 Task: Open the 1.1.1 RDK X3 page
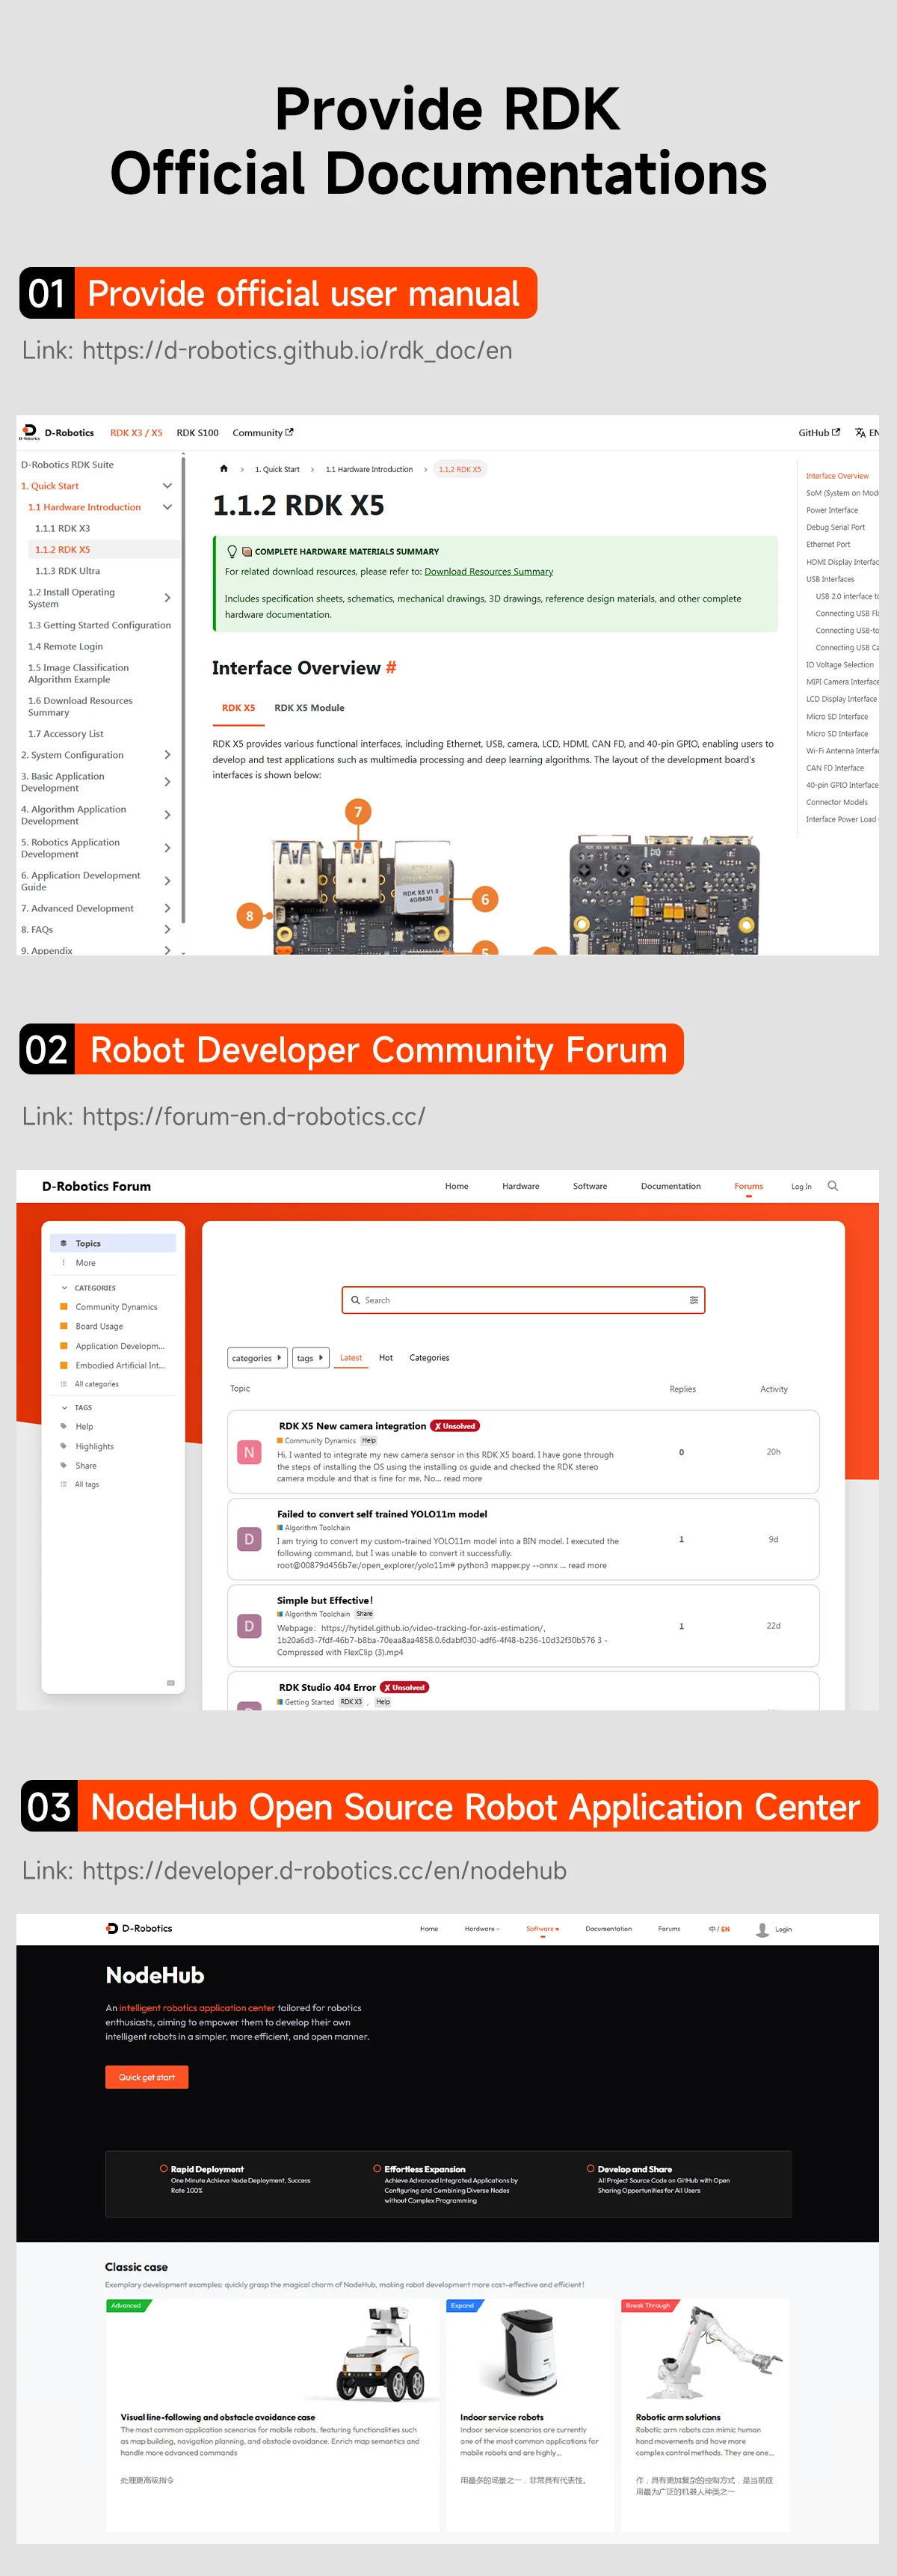(62, 528)
